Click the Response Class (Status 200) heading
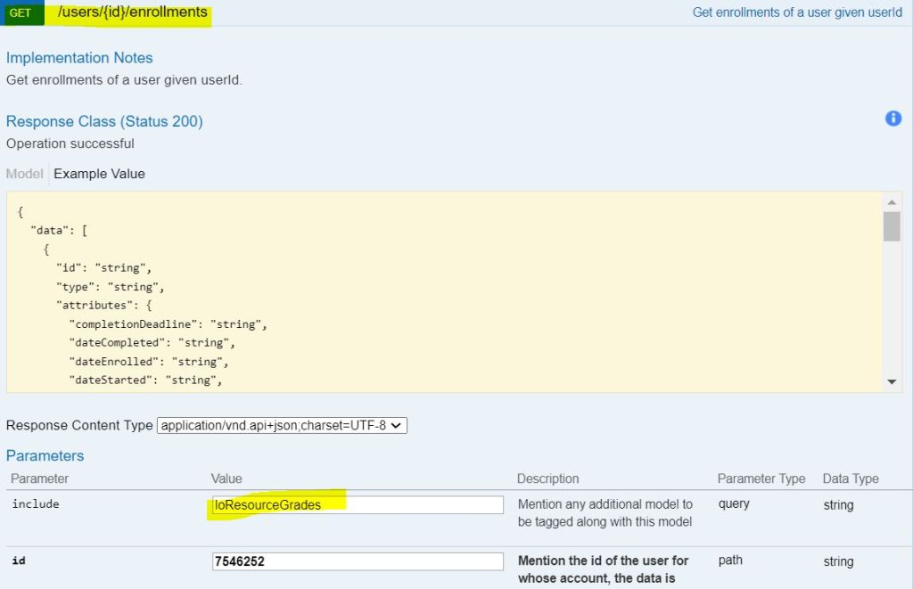This screenshot has width=913, height=589. click(104, 121)
